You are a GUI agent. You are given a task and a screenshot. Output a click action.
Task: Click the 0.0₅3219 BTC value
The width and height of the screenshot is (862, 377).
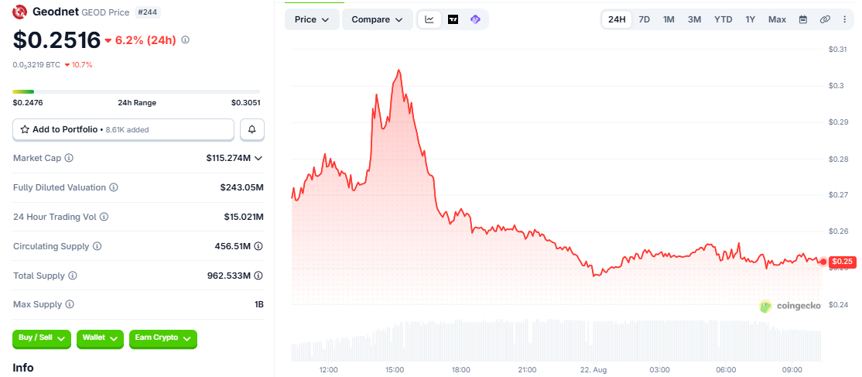pos(36,65)
